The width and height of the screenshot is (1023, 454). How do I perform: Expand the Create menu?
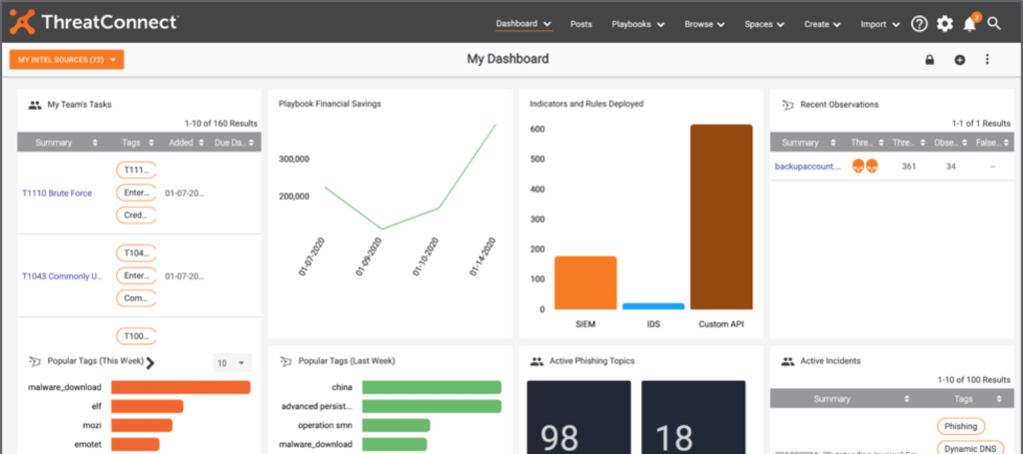pyautogui.click(x=822, y=24)
